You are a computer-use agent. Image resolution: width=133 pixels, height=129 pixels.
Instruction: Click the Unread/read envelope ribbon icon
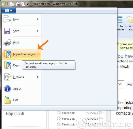(130, 20)
